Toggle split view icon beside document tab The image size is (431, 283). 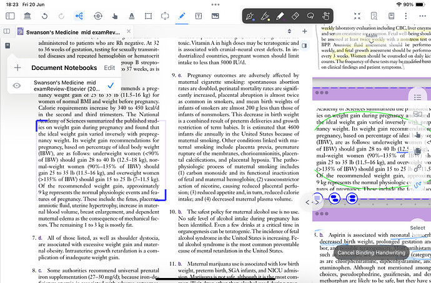pos(7,31)
